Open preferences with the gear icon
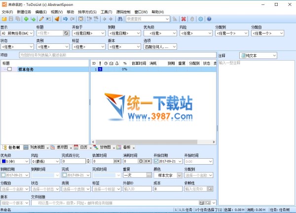Screen dimensions: 296x213 200,19
